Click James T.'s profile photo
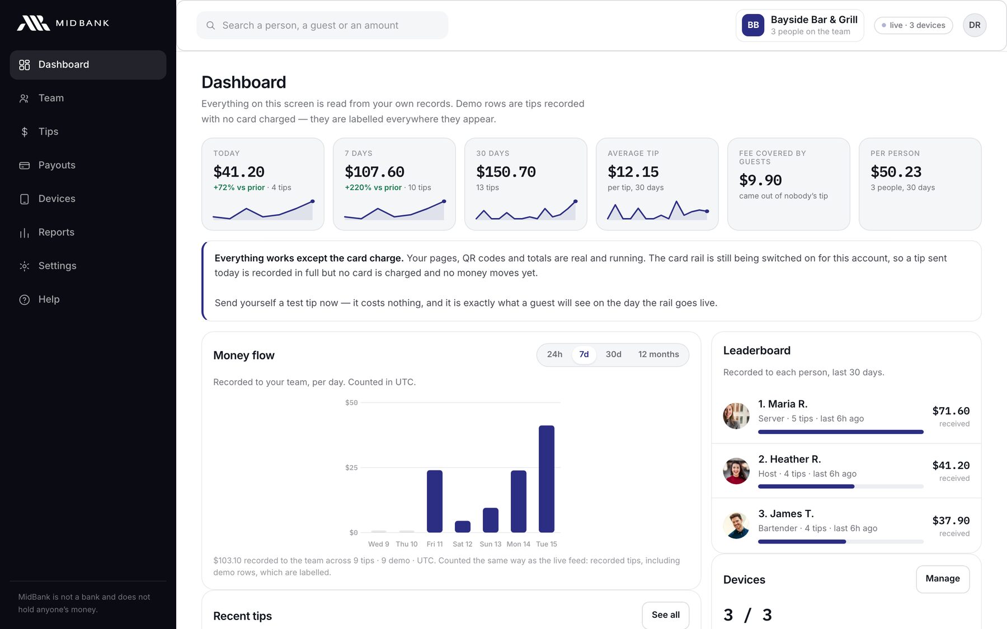The image size is (1007, 629). pyautogui.click(x=736, y=526)
